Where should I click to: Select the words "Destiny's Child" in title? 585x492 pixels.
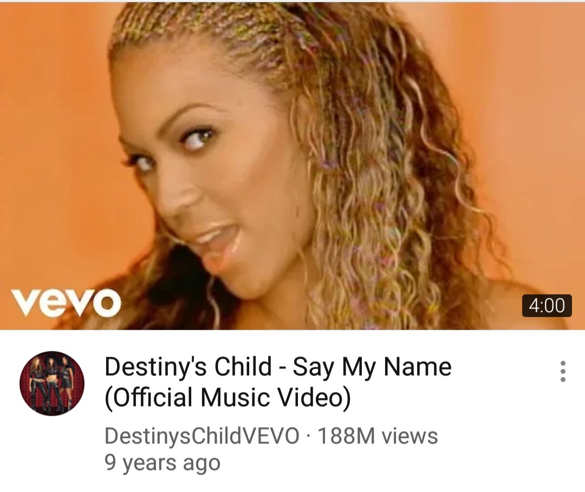pos(188,367)
